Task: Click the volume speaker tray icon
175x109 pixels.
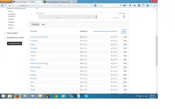Action: pyautogui.click(x=146, y=96)
